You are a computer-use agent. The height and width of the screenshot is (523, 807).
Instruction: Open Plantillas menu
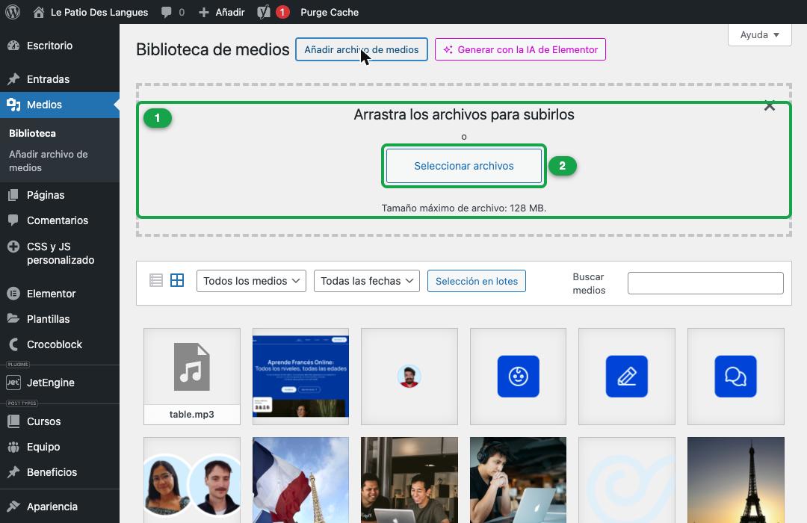pyautogui.click(x=60, y=318)
